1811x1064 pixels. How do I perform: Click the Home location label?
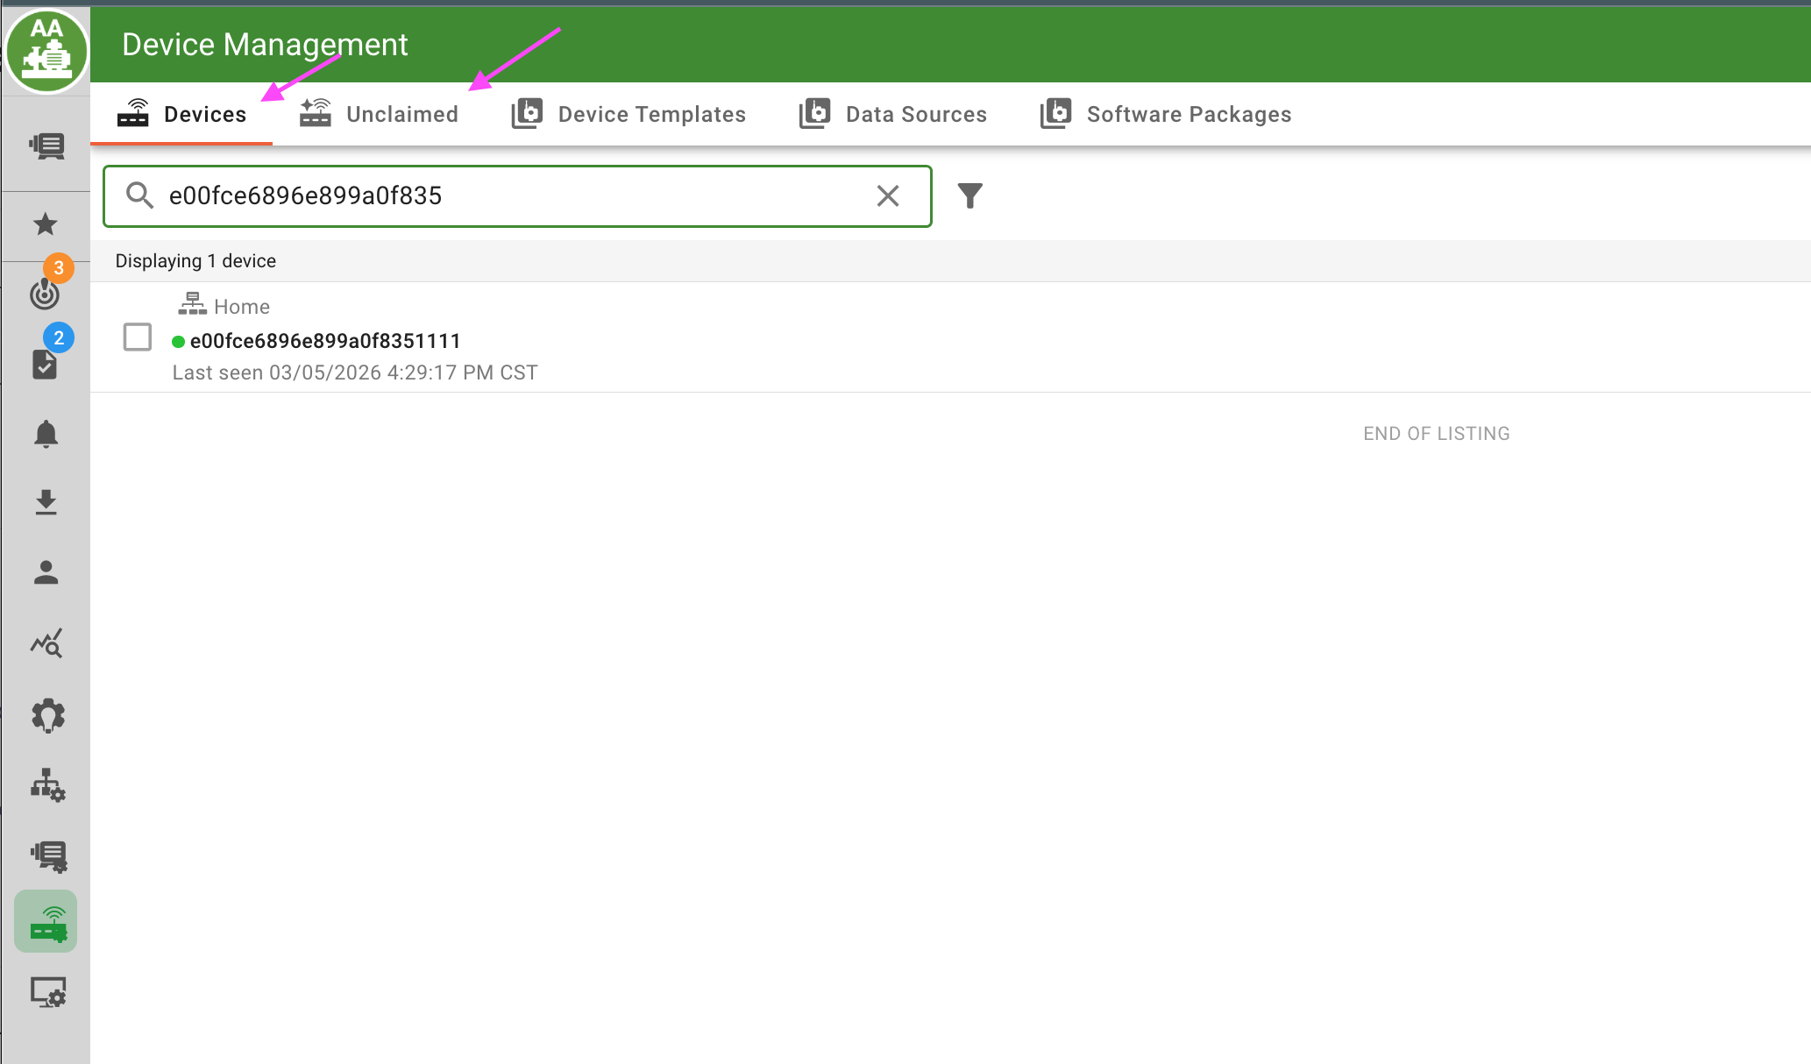point(241,307)
